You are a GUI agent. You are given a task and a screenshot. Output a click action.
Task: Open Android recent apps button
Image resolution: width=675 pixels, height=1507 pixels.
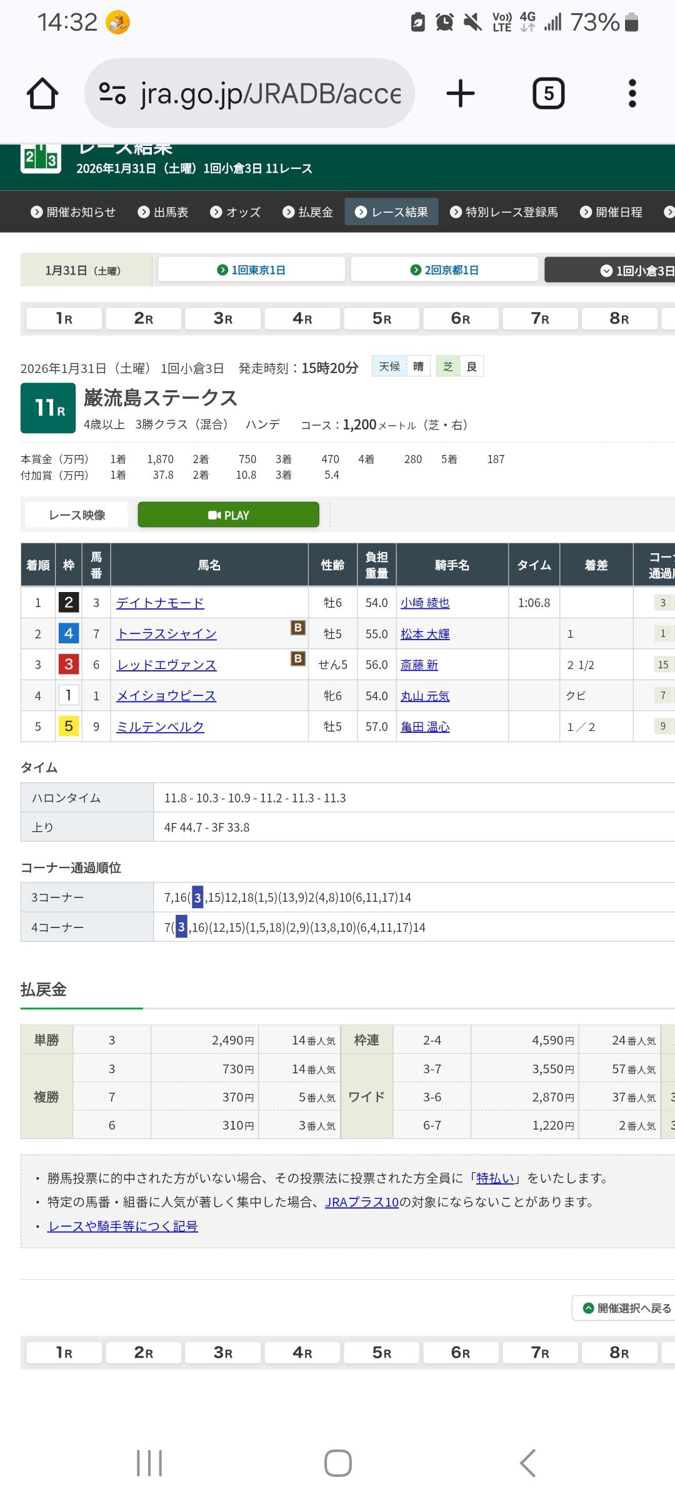click(x=149, y=1463)
